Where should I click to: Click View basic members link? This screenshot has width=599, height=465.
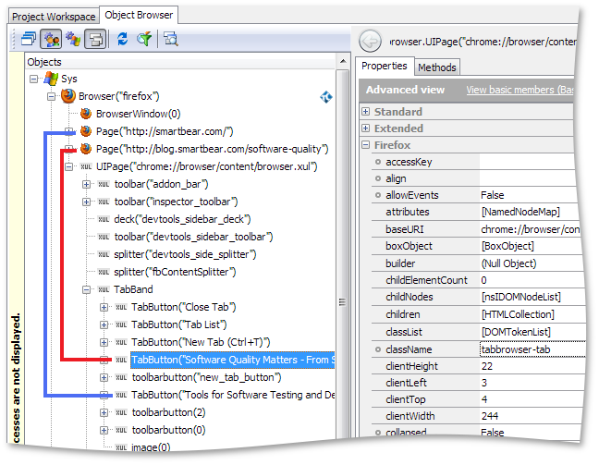coord(520,90)
